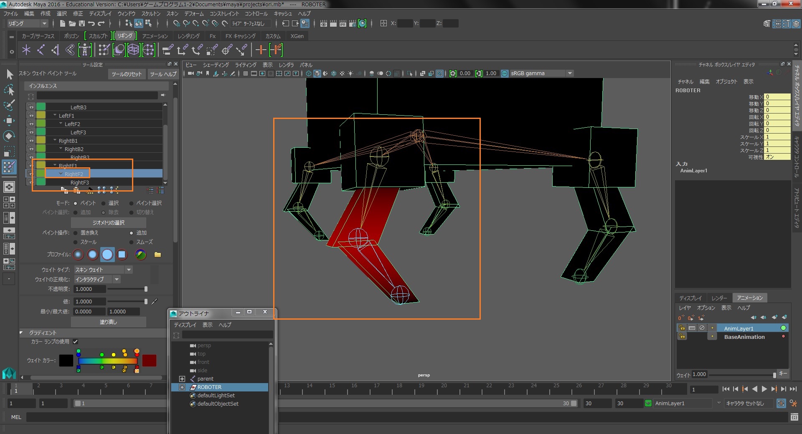The image size is (802, 434).
Task: Open a scene with the folder icon
Action: click(72, 23)
